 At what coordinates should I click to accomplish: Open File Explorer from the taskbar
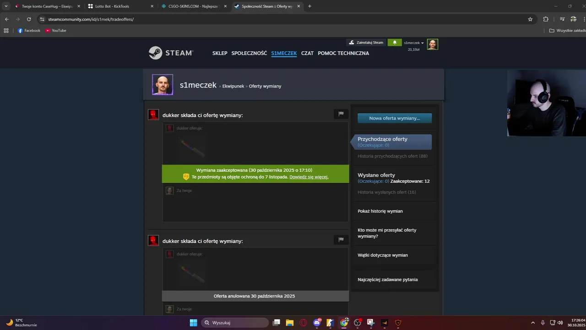[x=289, y=323]
